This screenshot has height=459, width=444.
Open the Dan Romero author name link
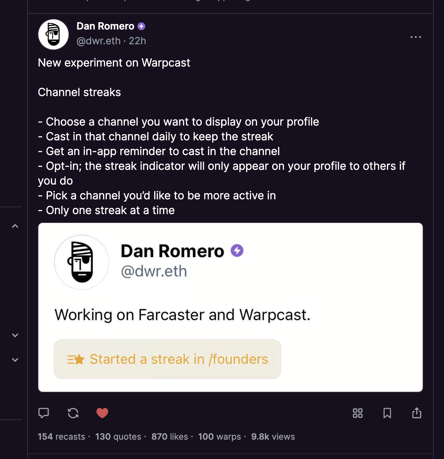coord(105,26)
